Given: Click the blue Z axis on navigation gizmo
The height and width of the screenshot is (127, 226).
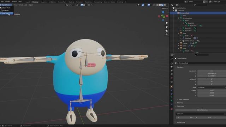Looking at the screenshot, I should click(x=163, y=12).
